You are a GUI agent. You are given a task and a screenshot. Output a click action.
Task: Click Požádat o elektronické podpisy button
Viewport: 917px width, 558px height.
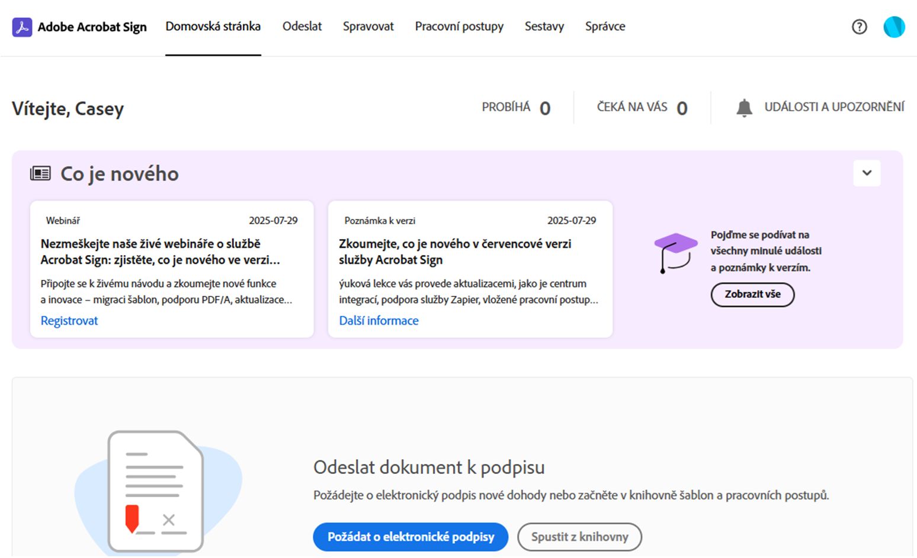pos(411,537)
